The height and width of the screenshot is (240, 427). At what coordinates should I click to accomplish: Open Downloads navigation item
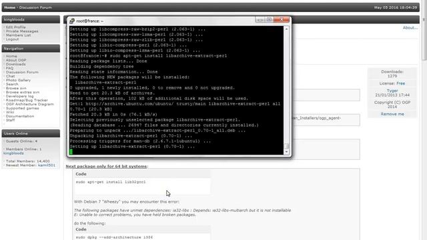[x=16, y=64]
